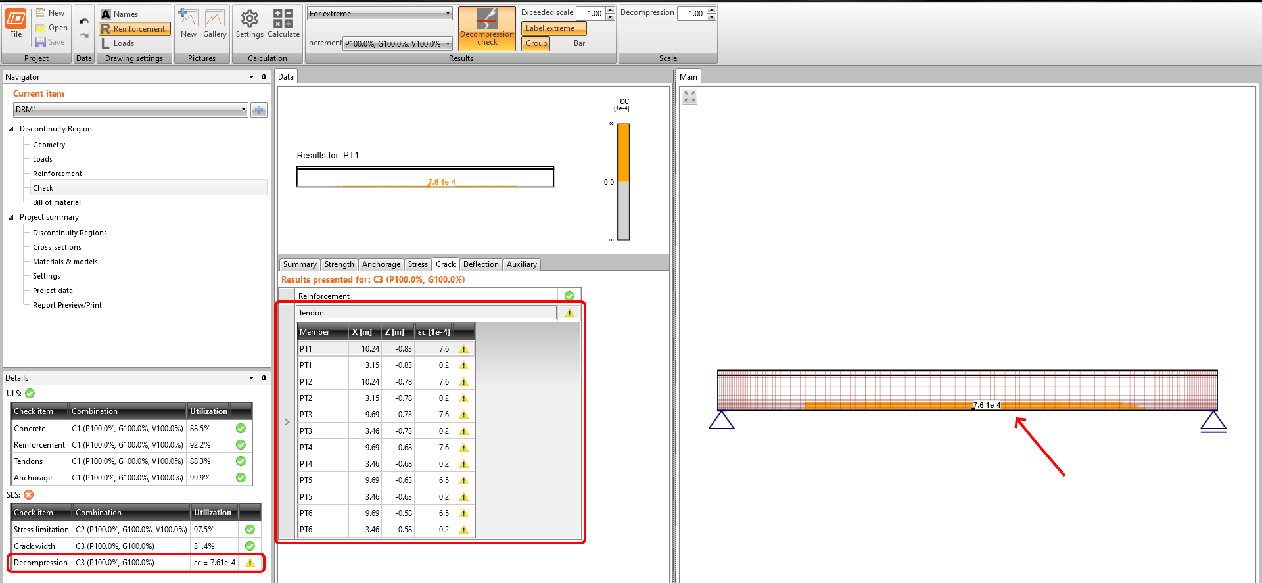Increase the Exceeded scale stepper value
This screenshot has height=583, width=1262.
tap(611, 10)
